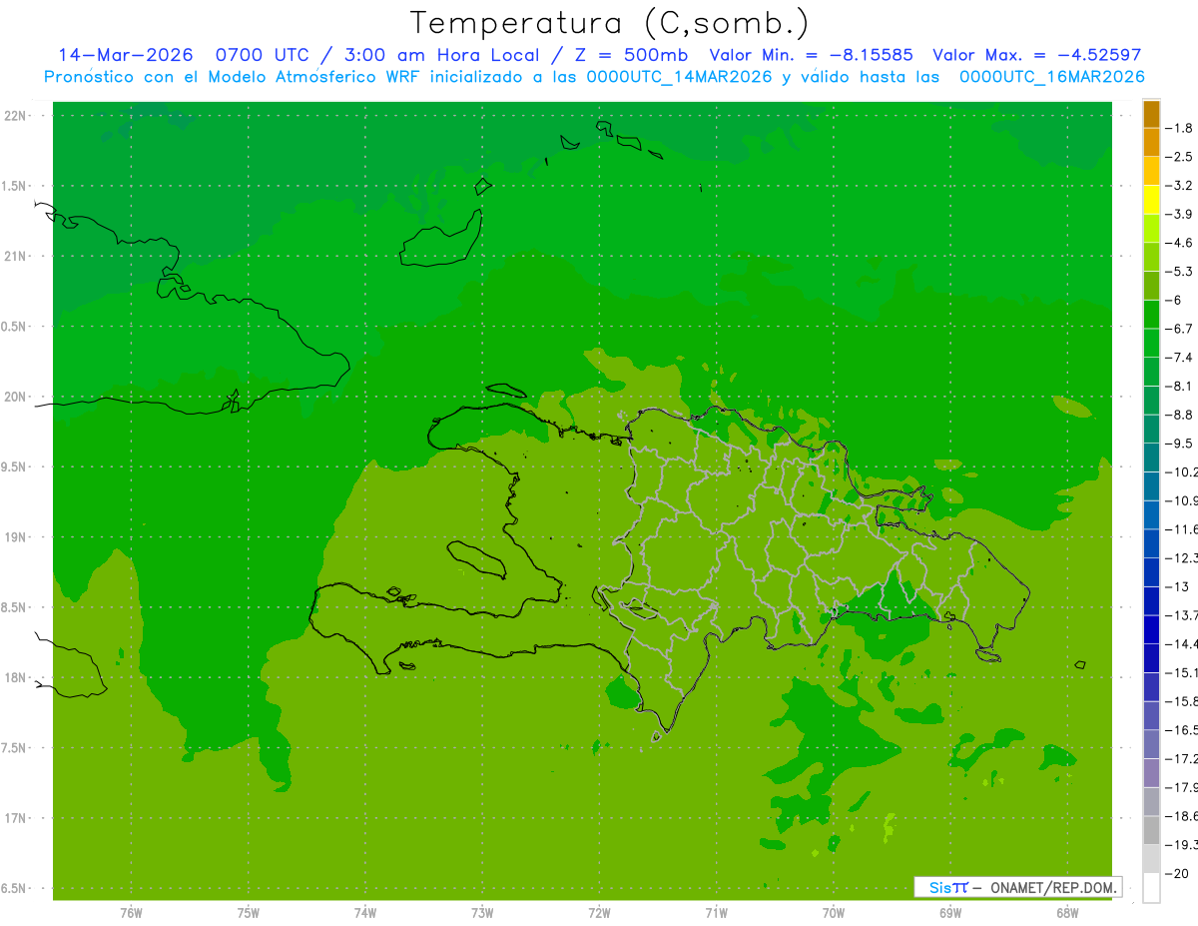Click the "74W" longitude label
The width and height of the screenshot is (1198, 926).
[364, 912]
